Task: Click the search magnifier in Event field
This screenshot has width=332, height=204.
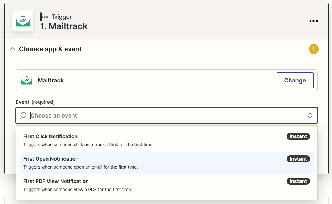Action: coord(23,115)
